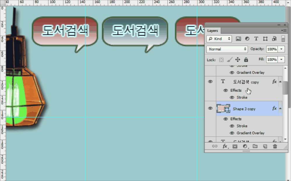Select the Shape 3 copy layer name
This screenshot has height=181, width=291.
pyautogui.click(x=244, y=109)
